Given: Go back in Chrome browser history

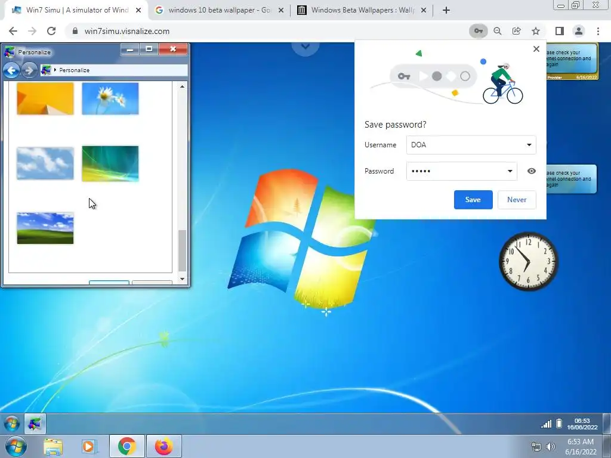Looking at the screenshot, I should coord(13,31).
